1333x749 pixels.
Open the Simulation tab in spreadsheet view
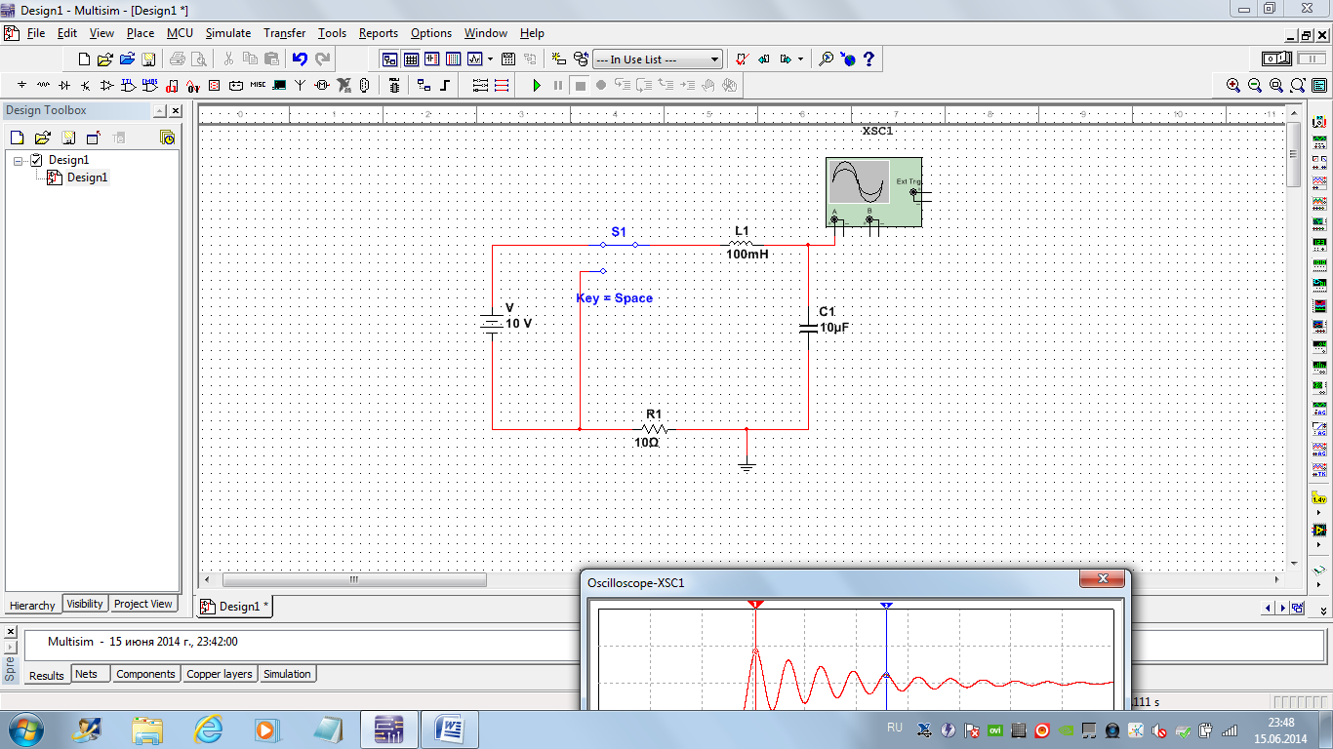tap(287, 674)
